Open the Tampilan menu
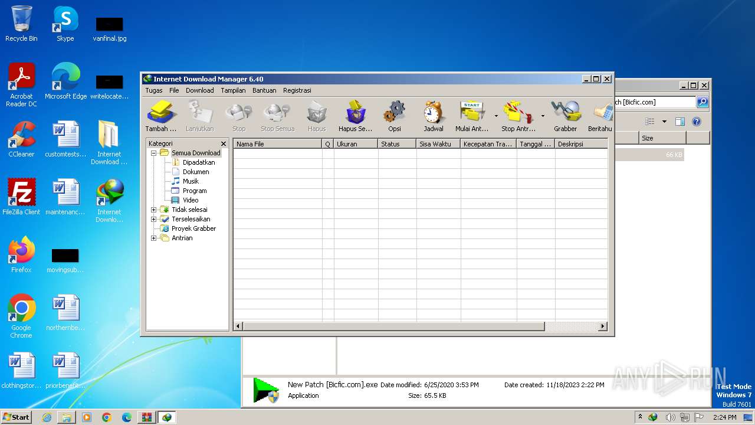The height and width of the screenshot is (425, 755). [233, 90]
